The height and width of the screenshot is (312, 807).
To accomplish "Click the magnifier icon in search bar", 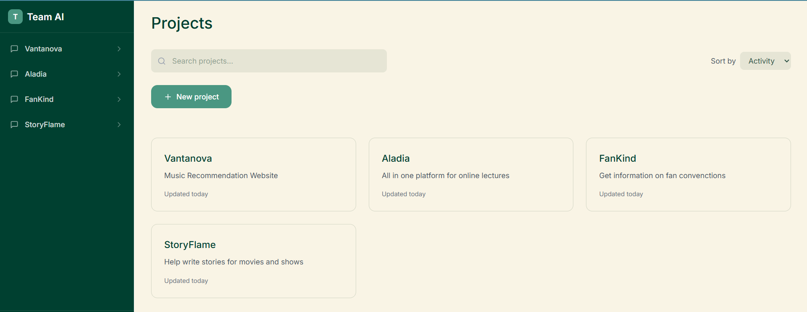I will click(x=162, y=61).
